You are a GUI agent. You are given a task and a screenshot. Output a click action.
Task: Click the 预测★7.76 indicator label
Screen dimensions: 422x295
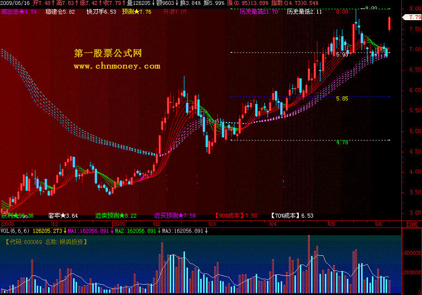[x=137, y=11]
